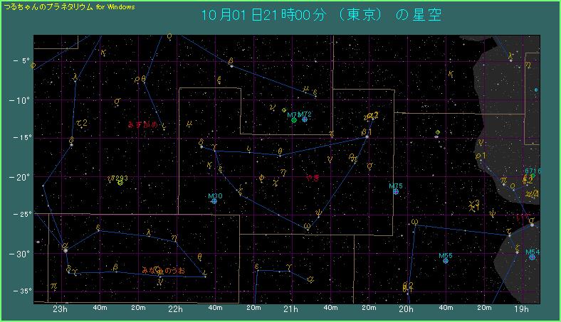Click the NGC 7293 nebula marker
561x322 pixels.
(x=120, y=182)
